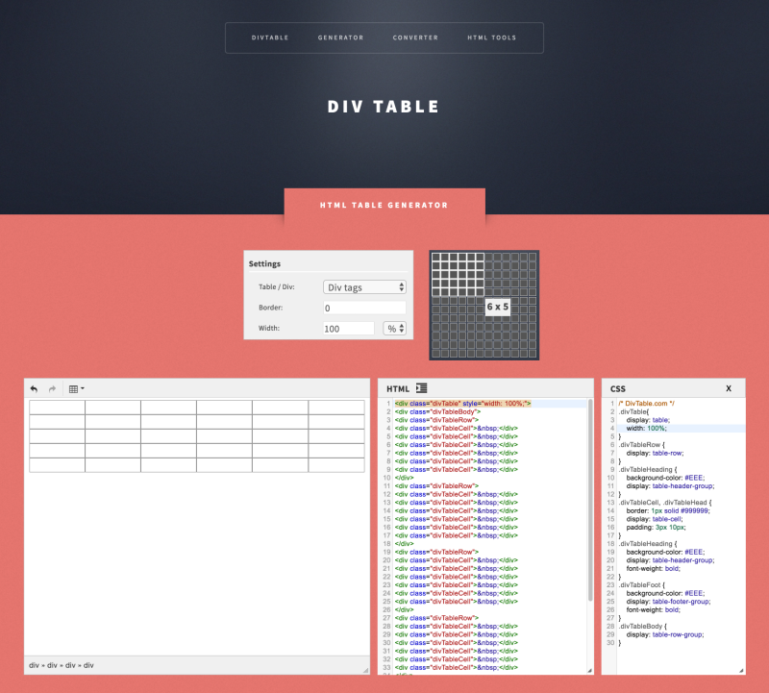
Task: Click the resize grip of the HTML code panel
Action: pyautogui.click(x=589, y=670)
